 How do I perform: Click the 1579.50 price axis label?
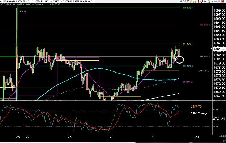(219, 63)
